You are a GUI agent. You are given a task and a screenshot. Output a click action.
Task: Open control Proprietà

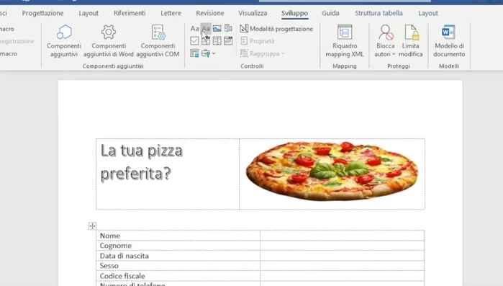pos(258,41)
